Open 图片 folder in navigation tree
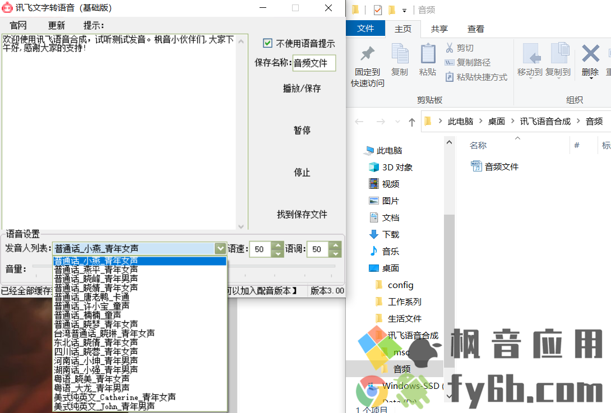 (x=384, y=201)
